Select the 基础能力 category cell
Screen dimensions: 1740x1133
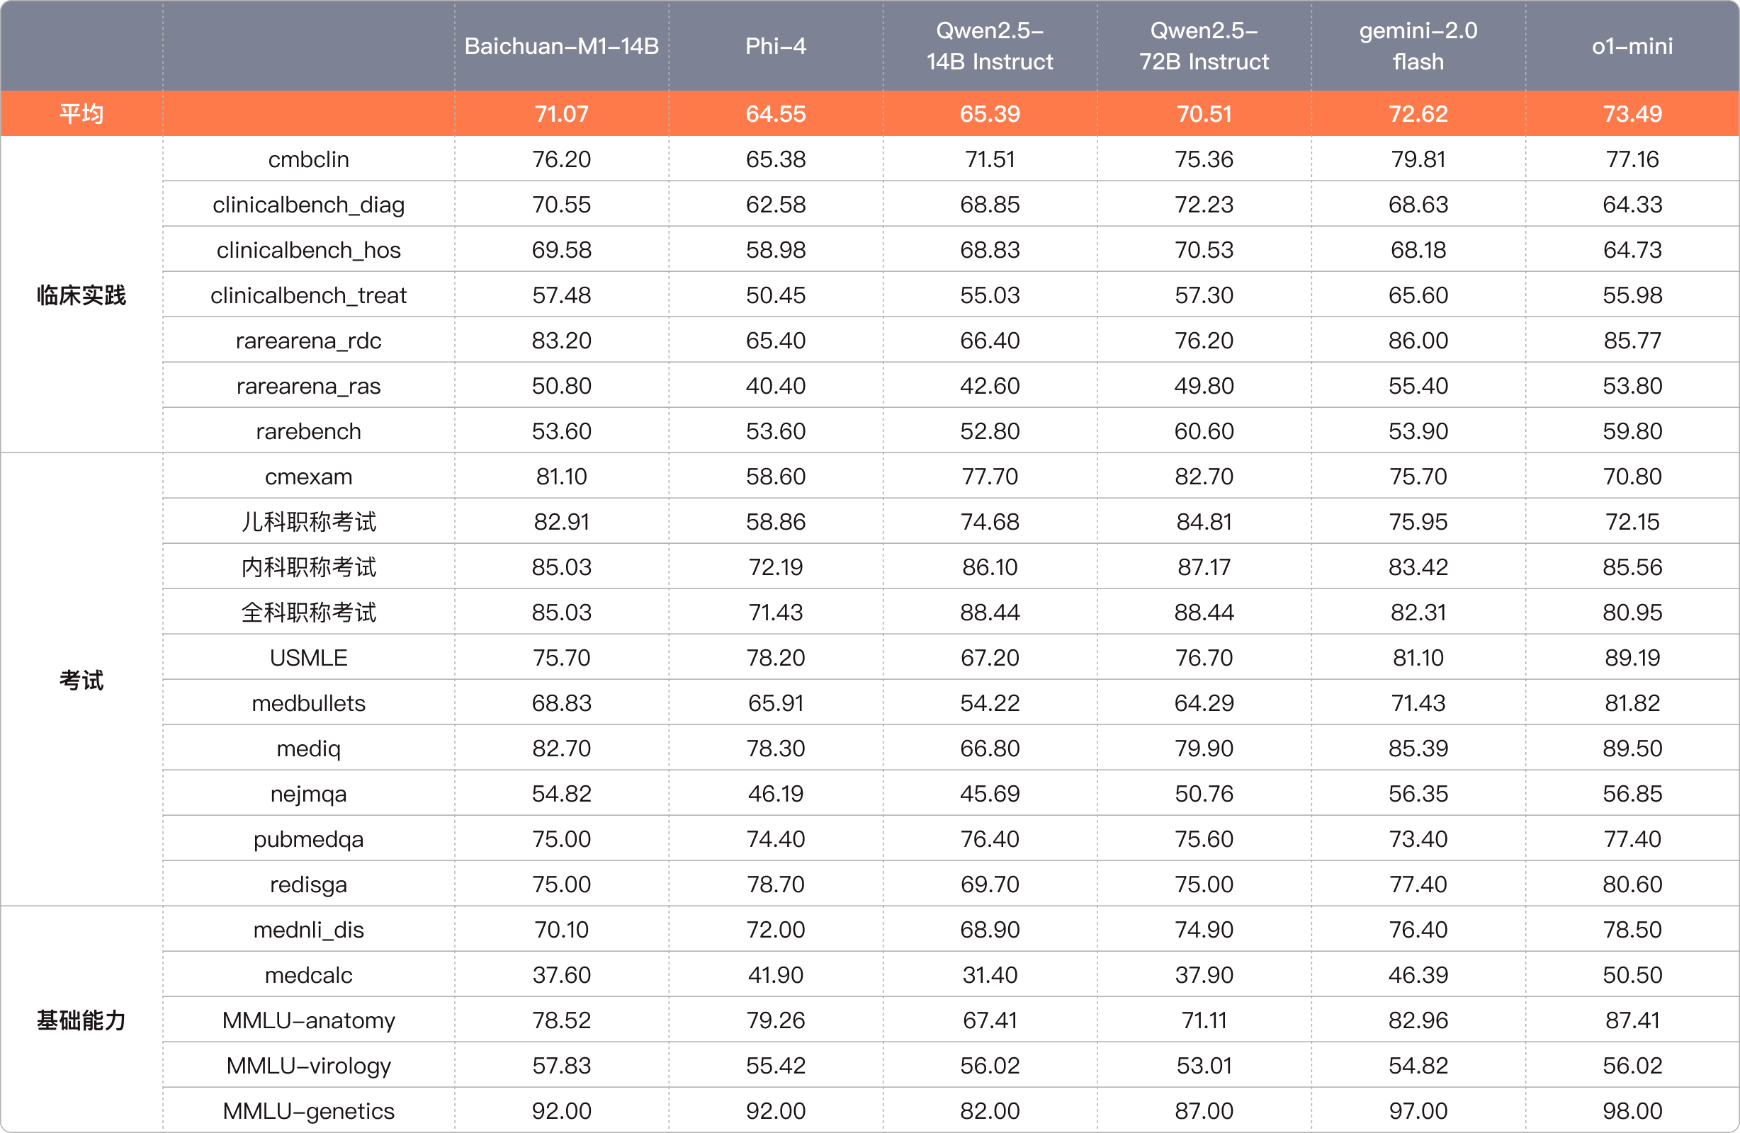(81, 1020)
